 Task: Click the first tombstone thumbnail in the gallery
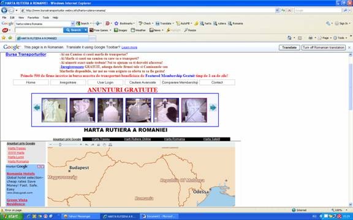pos(55,110)
